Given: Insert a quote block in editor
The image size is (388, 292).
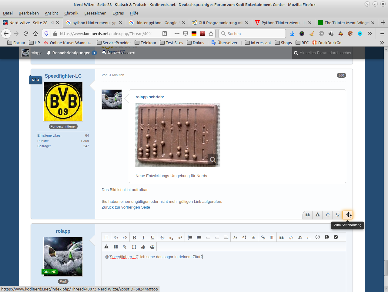Looking at the screenshot, I should (282, 237).
